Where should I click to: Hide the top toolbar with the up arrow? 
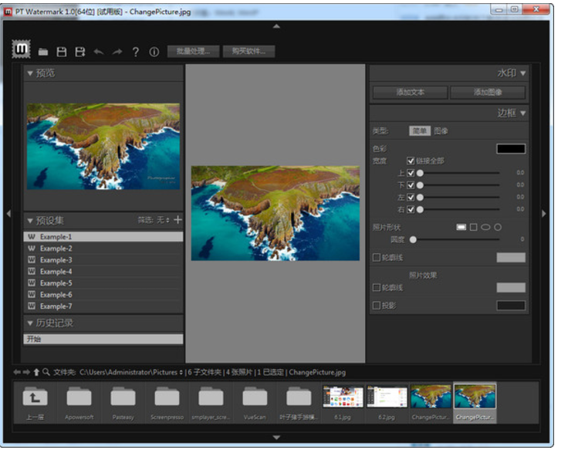click(x=276, y=26)
